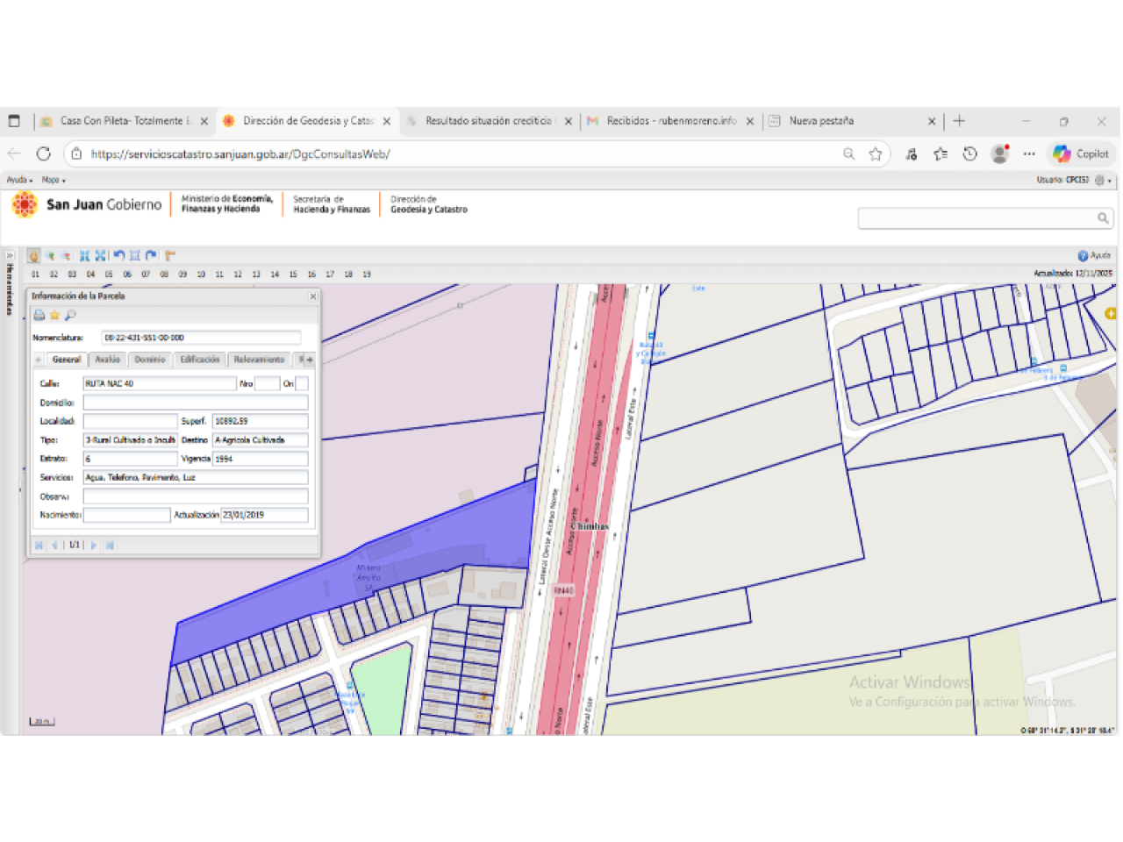Click the redo next view arrow
This screenshot has height=842, width=1123.
tap(151, 256)
